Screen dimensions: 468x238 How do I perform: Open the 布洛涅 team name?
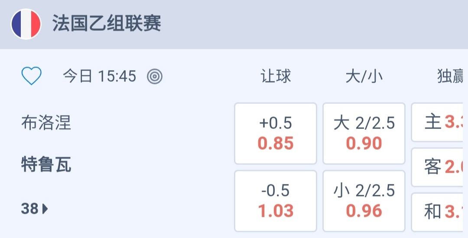46,123
